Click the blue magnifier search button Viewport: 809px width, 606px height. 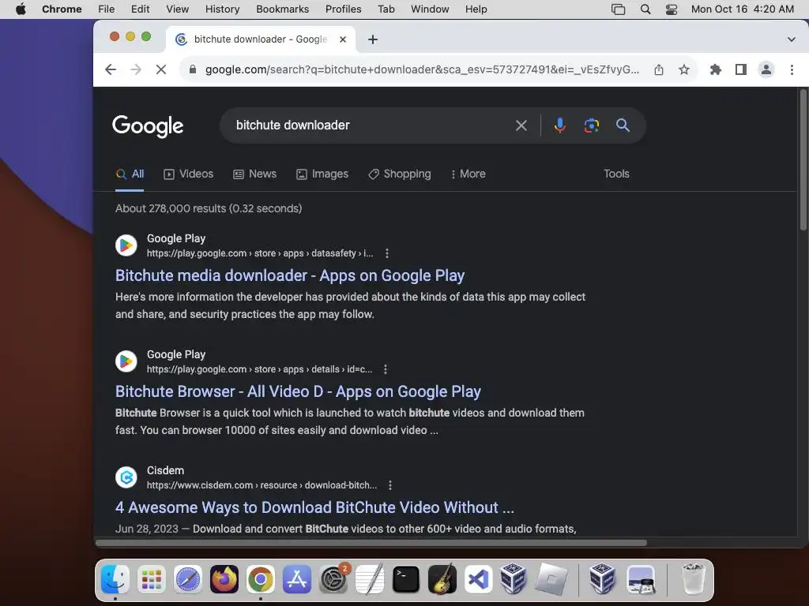[623, 125]
